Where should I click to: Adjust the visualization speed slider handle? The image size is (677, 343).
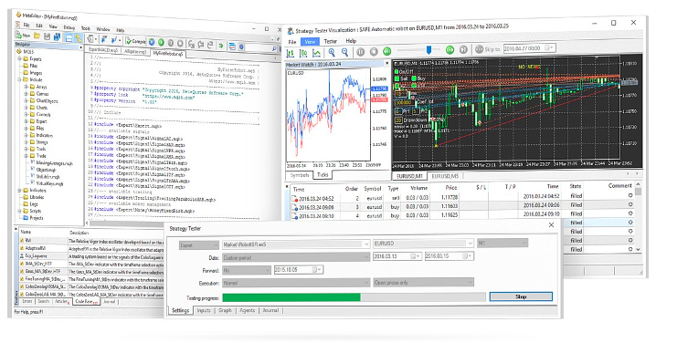click(x=428, y=50)
